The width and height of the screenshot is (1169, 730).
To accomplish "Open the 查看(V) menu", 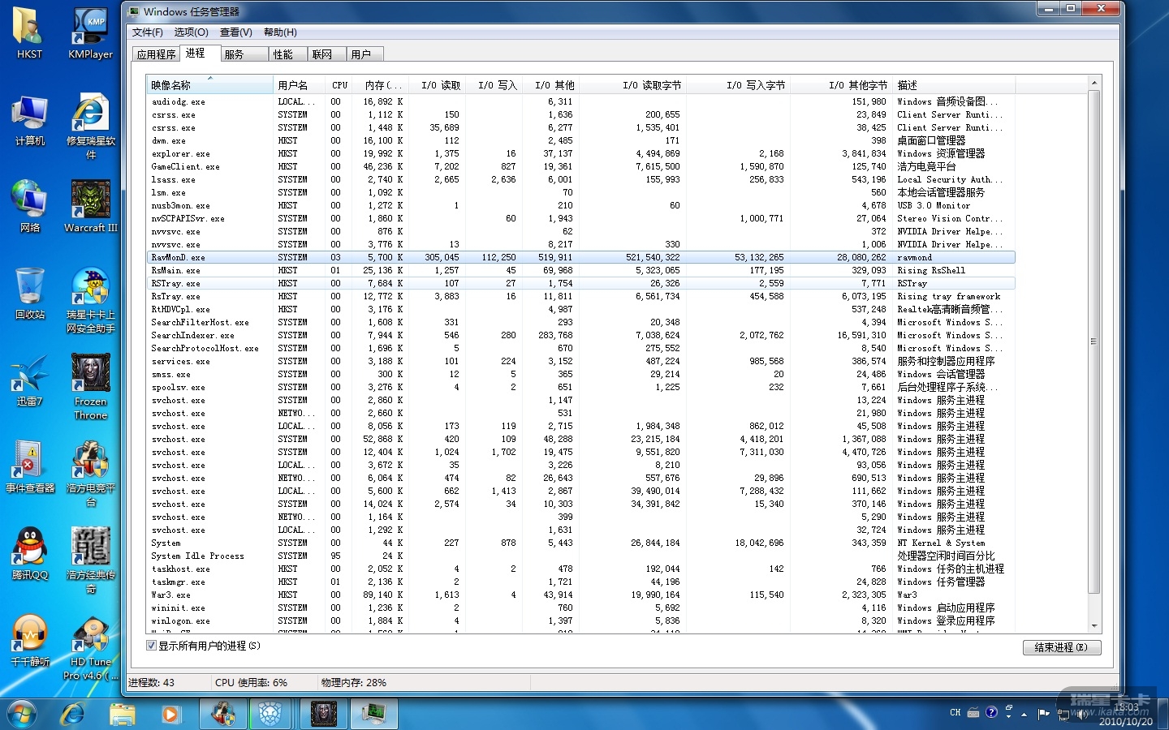I will [x=235, y=32].
